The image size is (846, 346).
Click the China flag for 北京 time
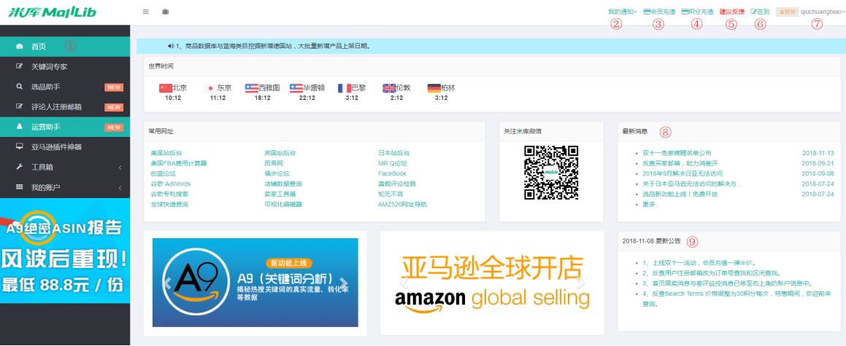(x=165, y=87)
